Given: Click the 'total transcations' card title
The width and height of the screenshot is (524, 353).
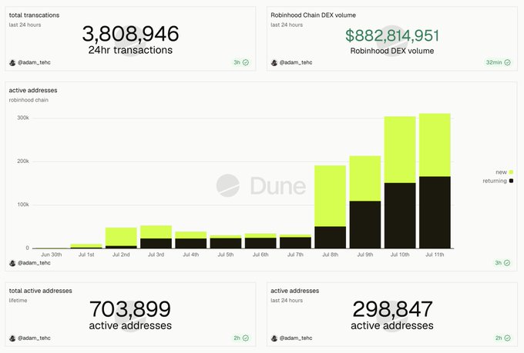Looking at the screenshot, I should coord(34,15).
